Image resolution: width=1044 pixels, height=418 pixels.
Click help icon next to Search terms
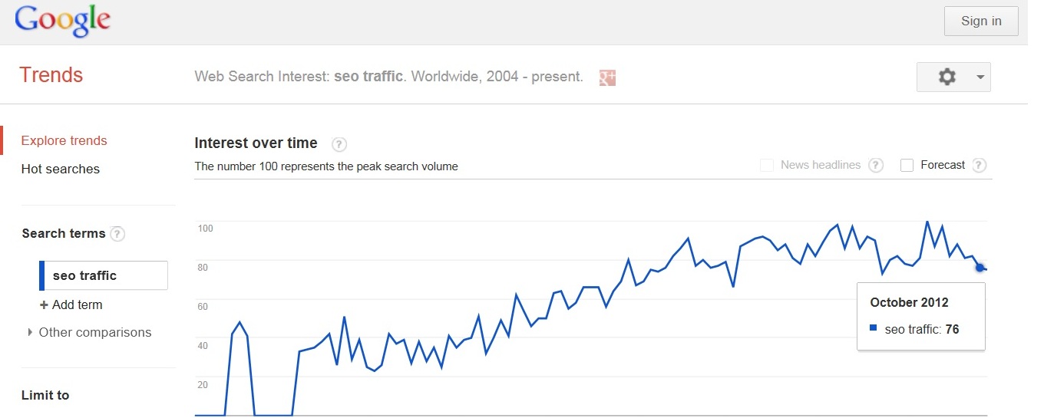tap(117, 234)
